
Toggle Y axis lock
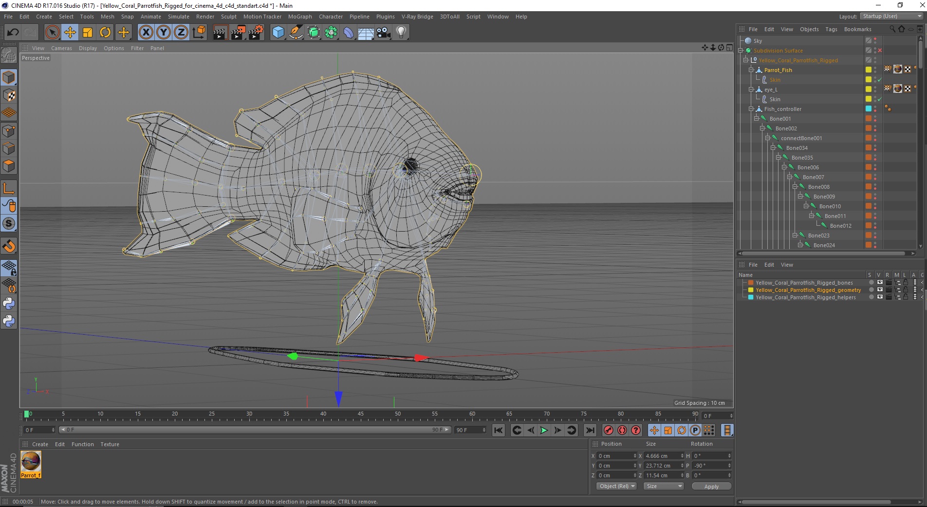pos(164,33)
